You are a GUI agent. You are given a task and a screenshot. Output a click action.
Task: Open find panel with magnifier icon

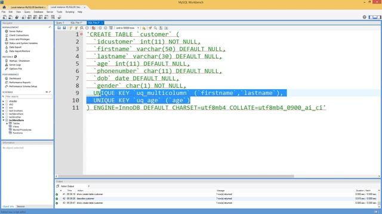(x=155, y=28)
